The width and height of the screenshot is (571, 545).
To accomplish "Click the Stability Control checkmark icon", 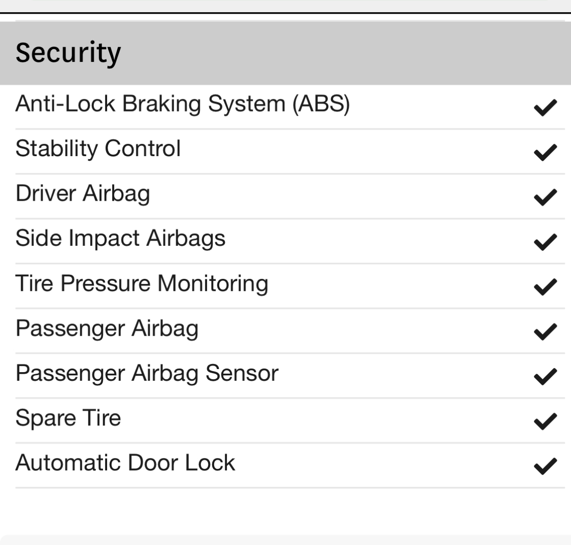I will tap(545, 153).
